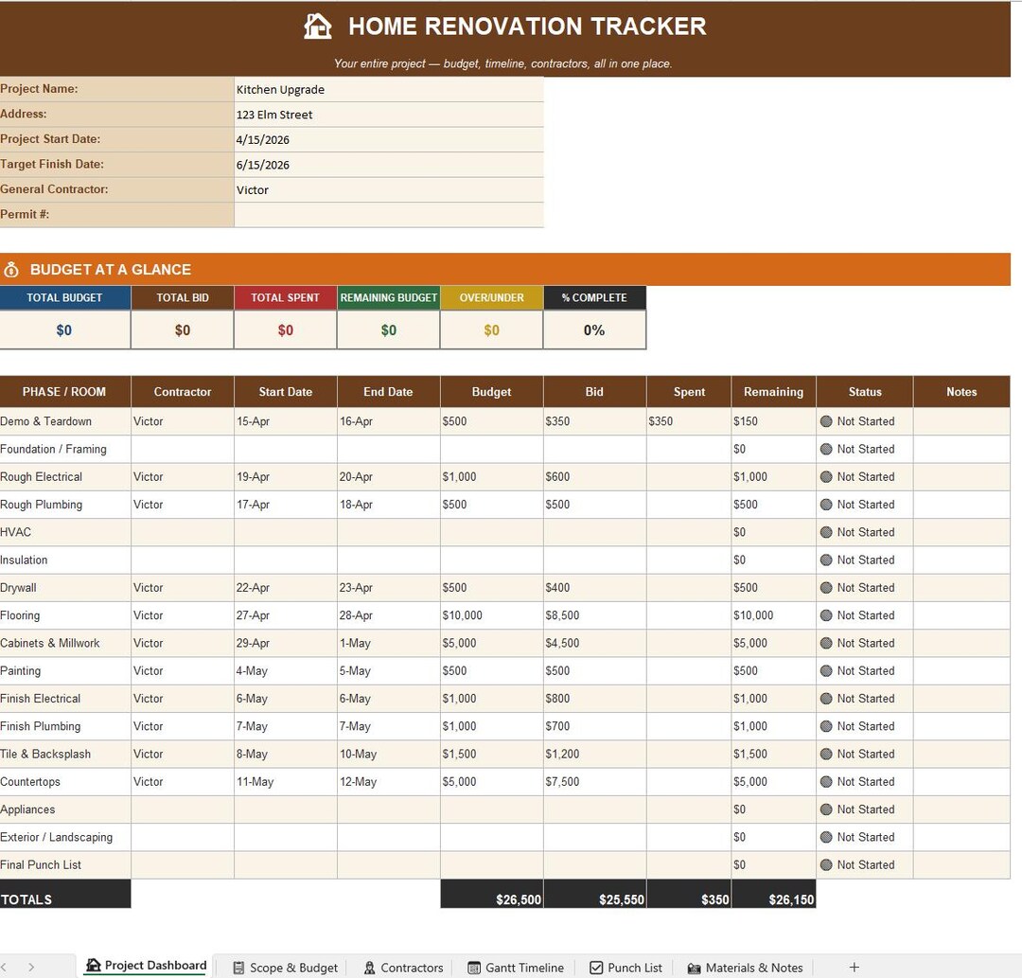
Task: Select the Address cell 123 Elm Street
Action: [x=389, y=115]
